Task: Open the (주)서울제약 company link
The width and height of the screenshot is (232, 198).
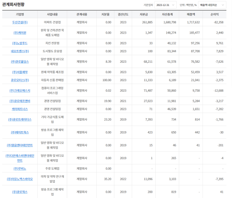Action: click(x=20, y=72)
